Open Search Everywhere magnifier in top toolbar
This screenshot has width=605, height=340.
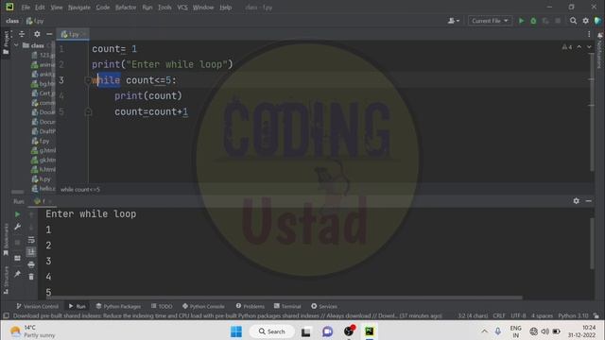[x=574, y=21]
